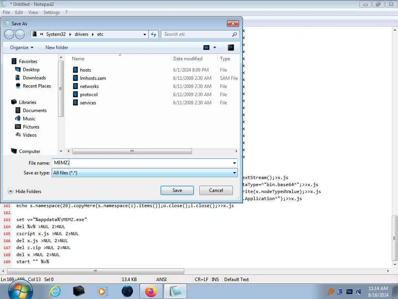Click the Windows Start orb
The height and width of the screenshot is (299, 398).
(x=20, y=290)
